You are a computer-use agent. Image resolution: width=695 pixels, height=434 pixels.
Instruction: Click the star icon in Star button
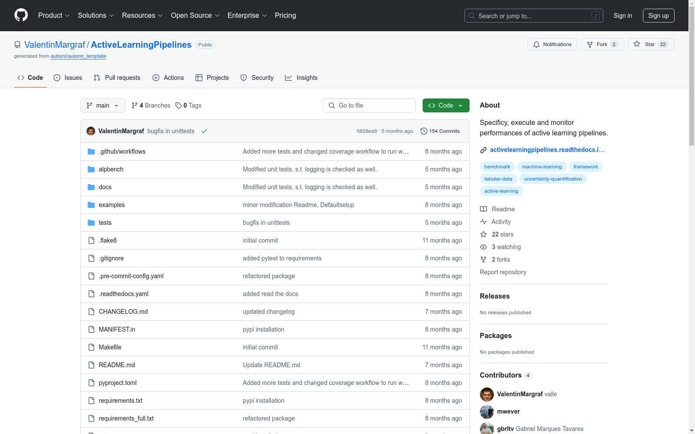[637, 44]
